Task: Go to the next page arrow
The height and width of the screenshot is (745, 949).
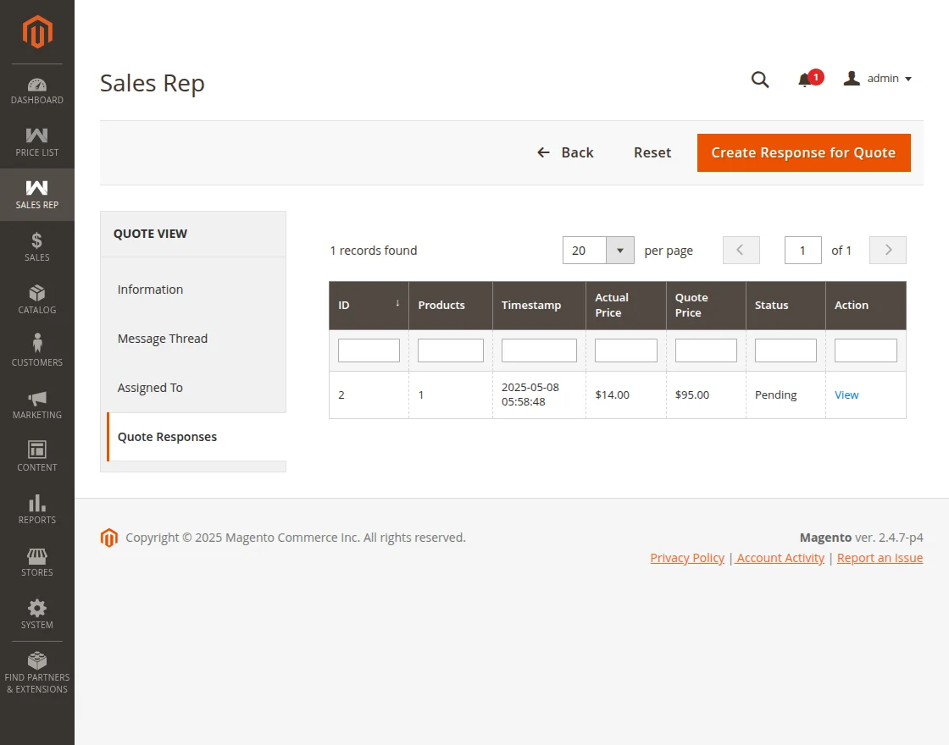Action: 888,251
